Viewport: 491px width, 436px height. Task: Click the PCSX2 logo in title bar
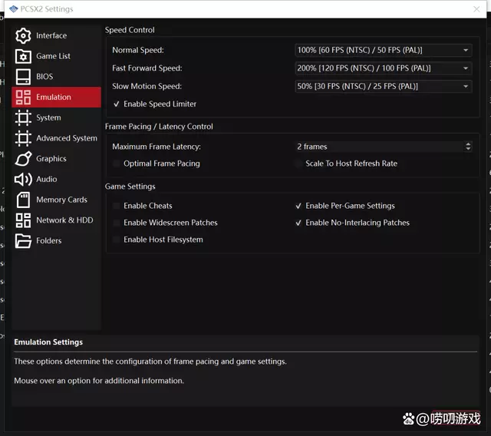(x=14, y=9)
